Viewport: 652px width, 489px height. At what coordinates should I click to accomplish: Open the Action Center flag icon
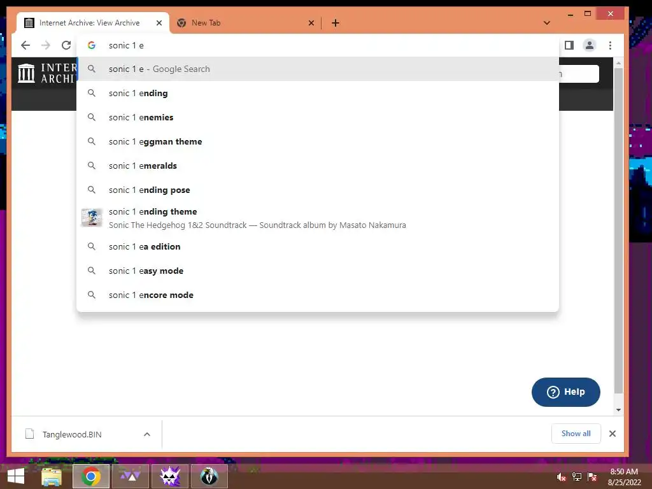coord(592,477)
